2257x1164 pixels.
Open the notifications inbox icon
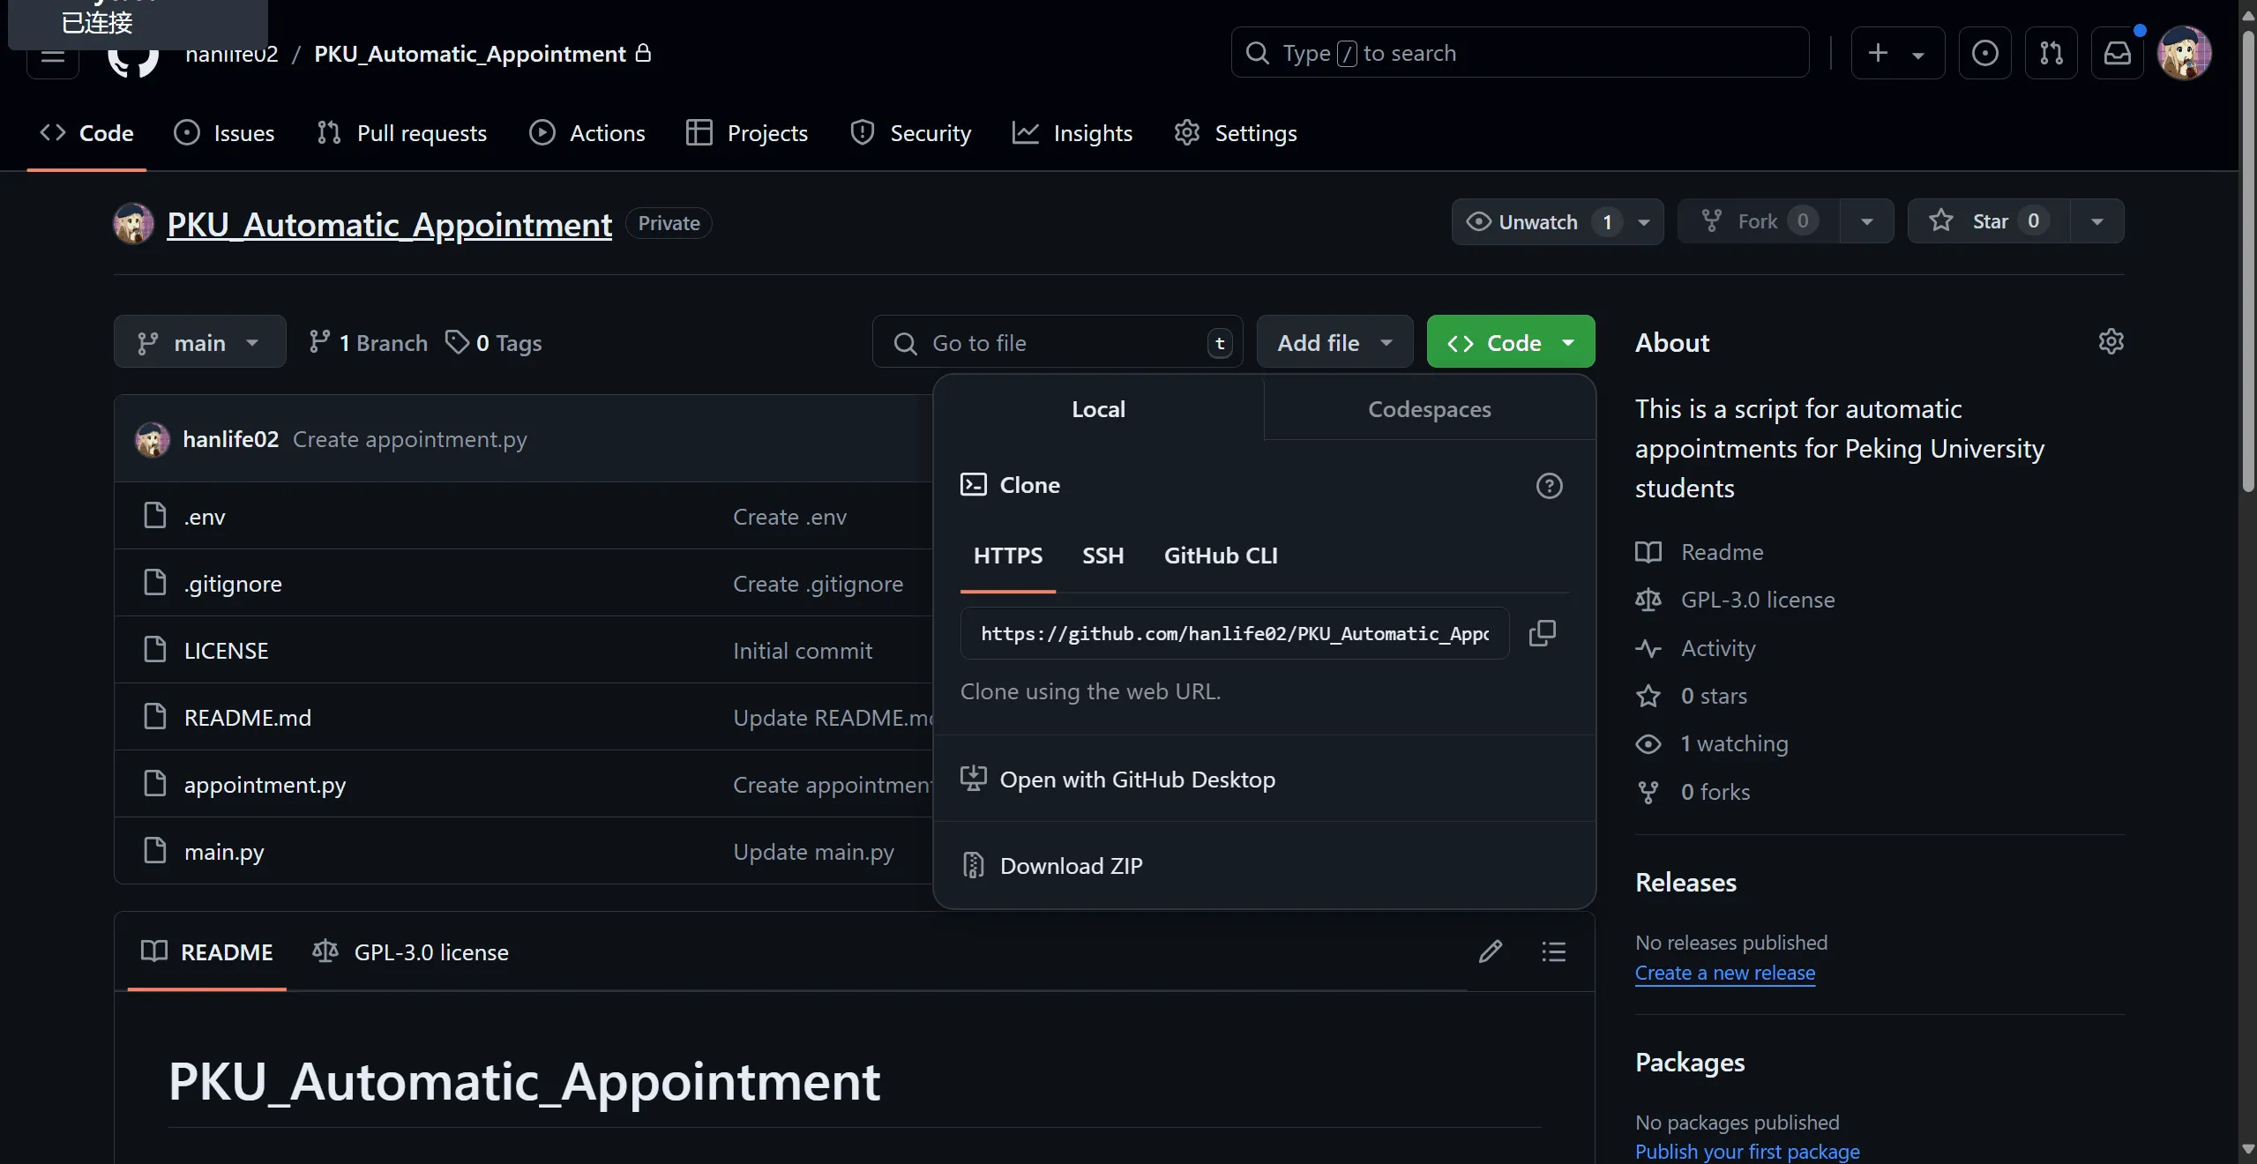tap(2118, 53)
